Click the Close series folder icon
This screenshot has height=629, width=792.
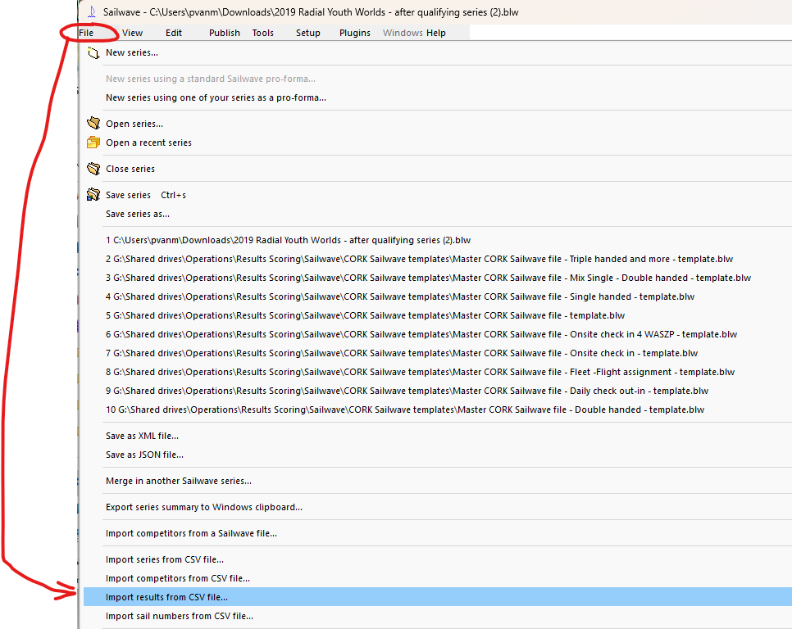tap(93, 169)
